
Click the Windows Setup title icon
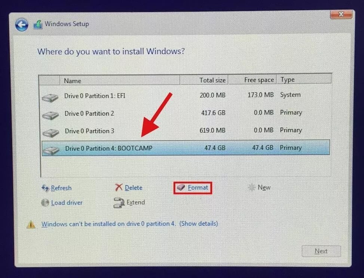[x=38, y=25]
